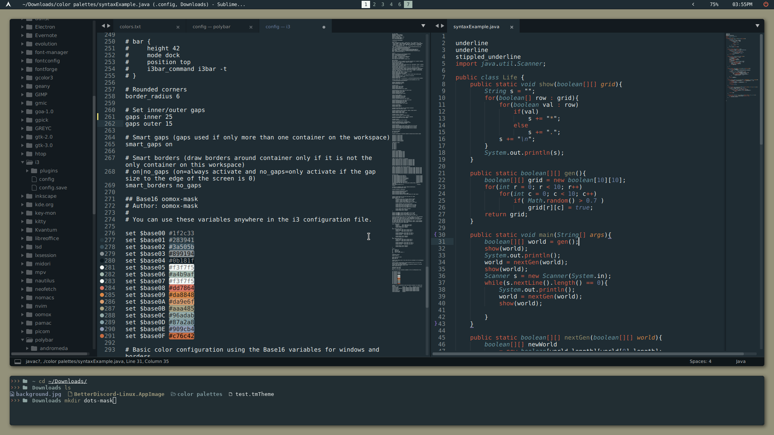This screenshot has height=435, width=774.
Task: Expand the plugins folder
Action: click(27, 171)
